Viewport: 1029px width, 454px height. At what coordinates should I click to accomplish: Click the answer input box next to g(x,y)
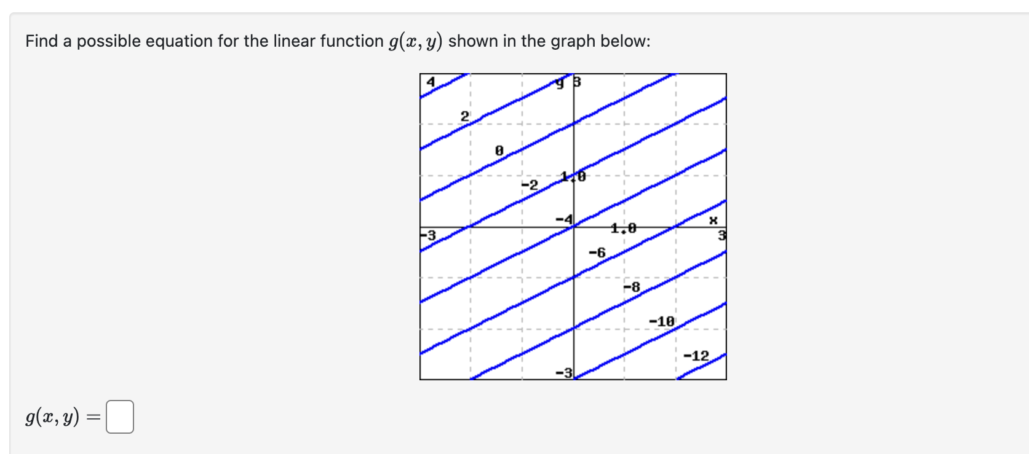tap(121, 417)
